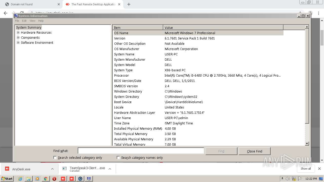Select the Time Zone row
This screenshot has width=324, height=182.
(198, 123)
